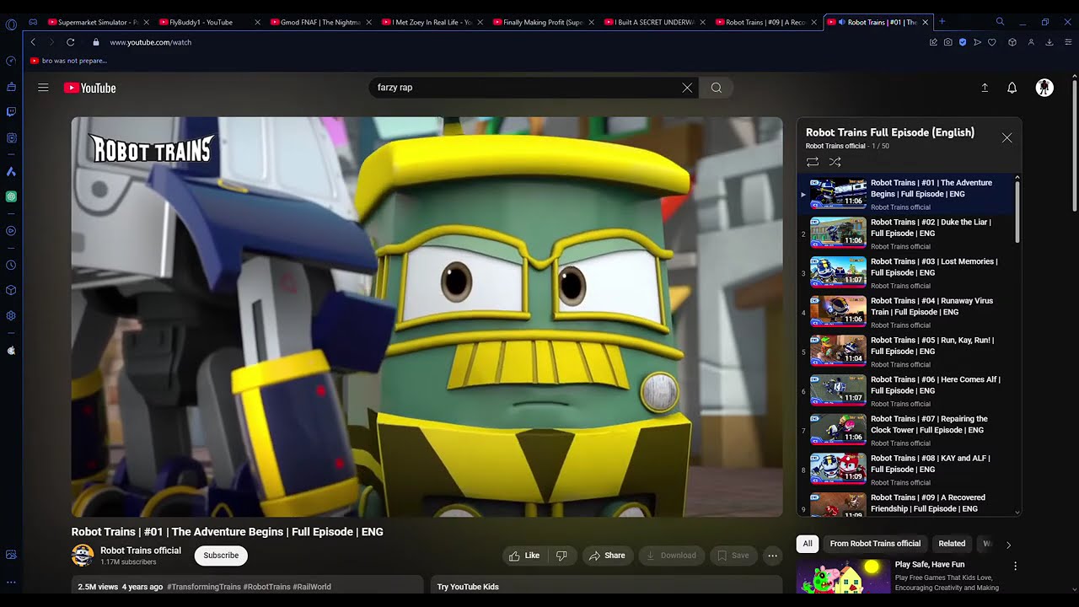Open more actions ellipsis below video

772,556
